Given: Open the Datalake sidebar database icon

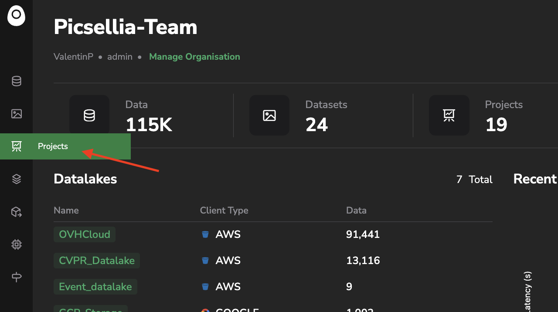Looking at the screenshot, I should [x=17, y=81].
